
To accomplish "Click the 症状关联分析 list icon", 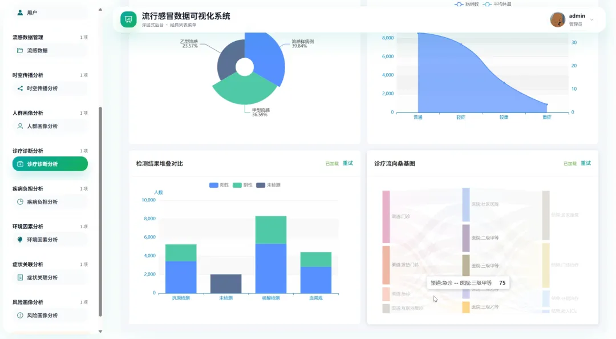I will click(x=20, y=277).
